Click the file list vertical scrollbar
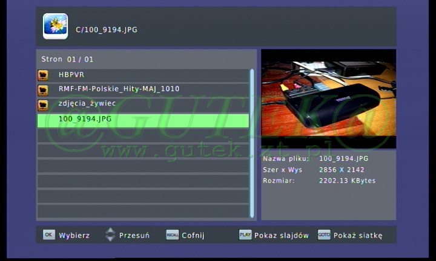Viewport: 436px width, 261px height. (252, 143)
